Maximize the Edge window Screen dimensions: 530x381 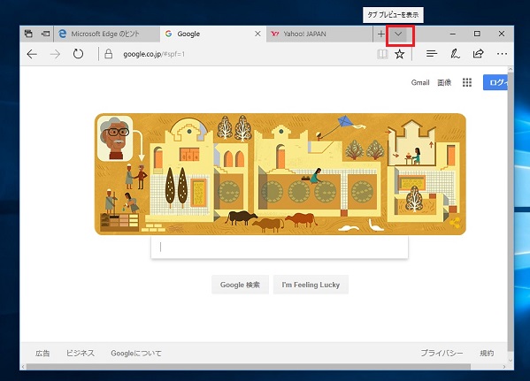[477, 34]
